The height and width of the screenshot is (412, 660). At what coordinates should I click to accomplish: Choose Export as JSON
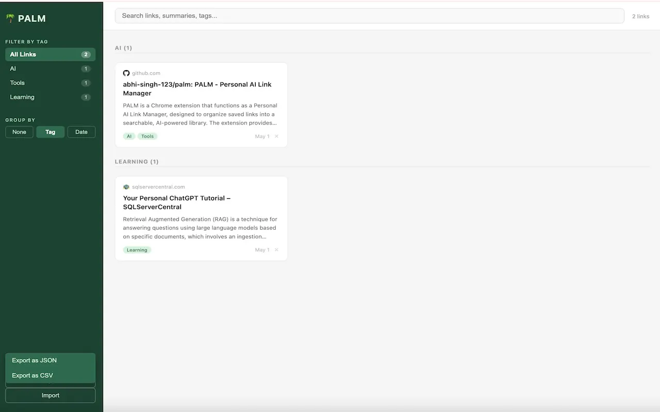click(x=51, y=360)
